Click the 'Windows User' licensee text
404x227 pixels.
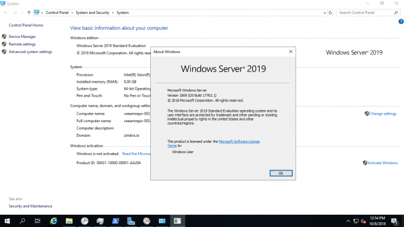pyautogui.click(x=183, y=152)
